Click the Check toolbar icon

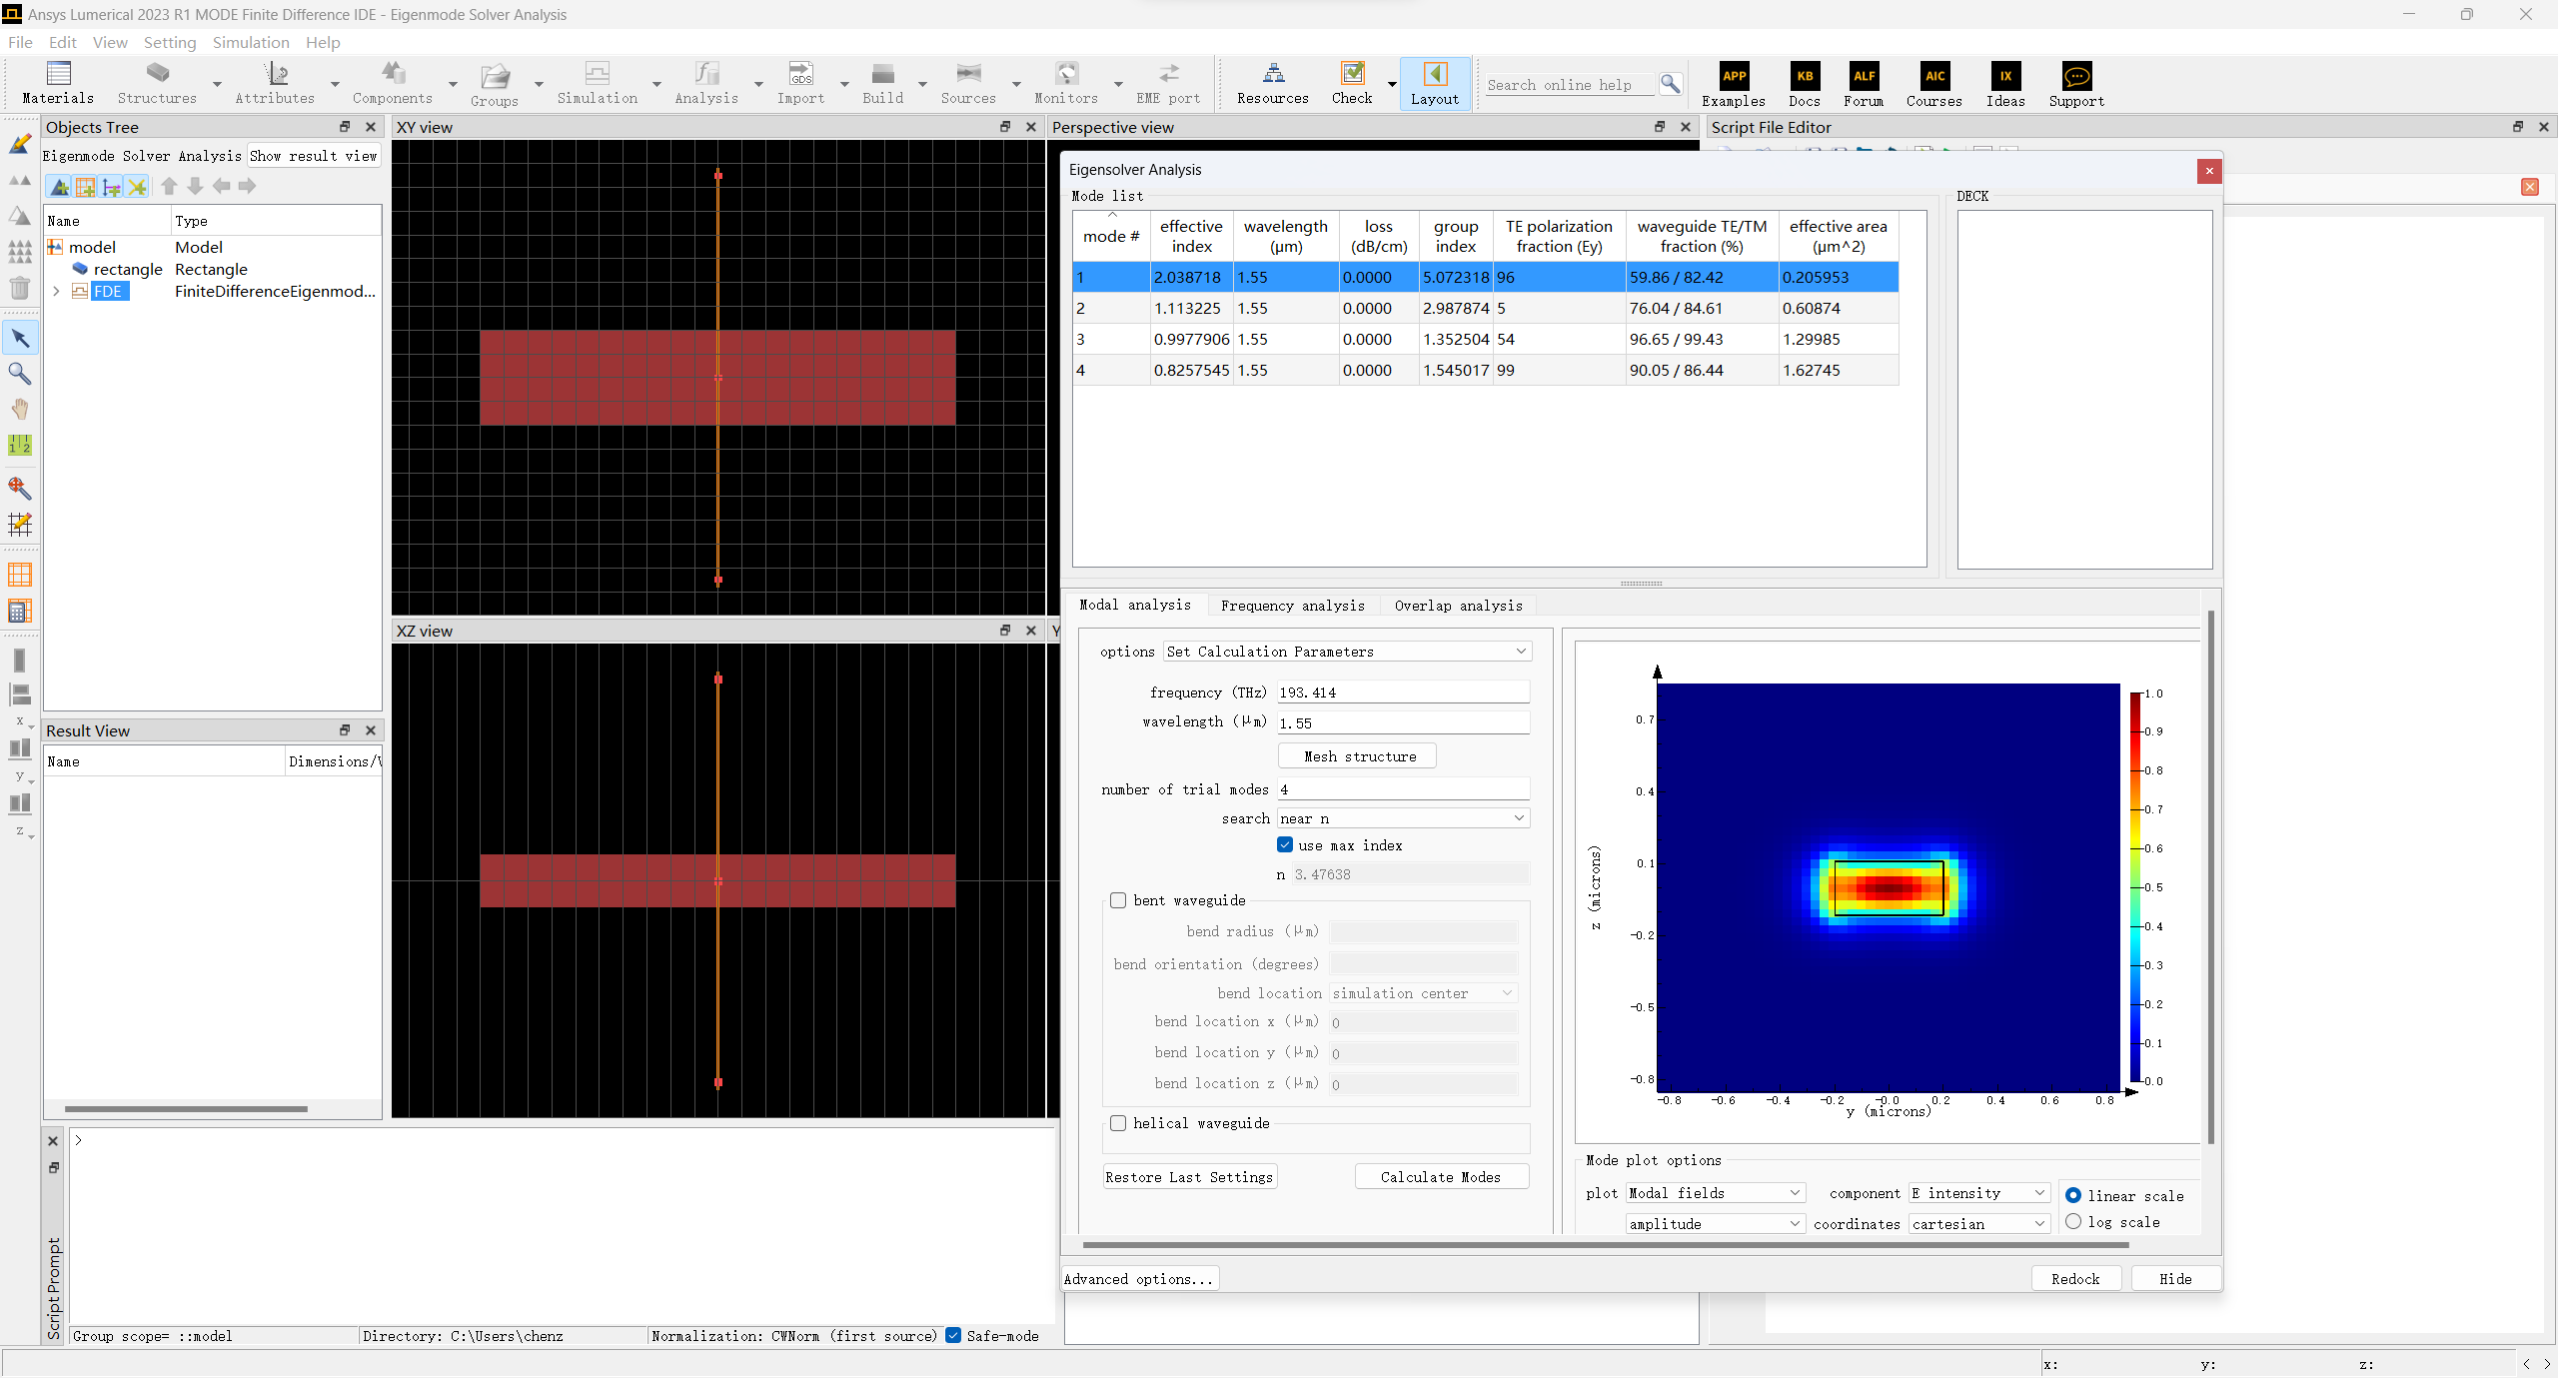[1351, 74]
